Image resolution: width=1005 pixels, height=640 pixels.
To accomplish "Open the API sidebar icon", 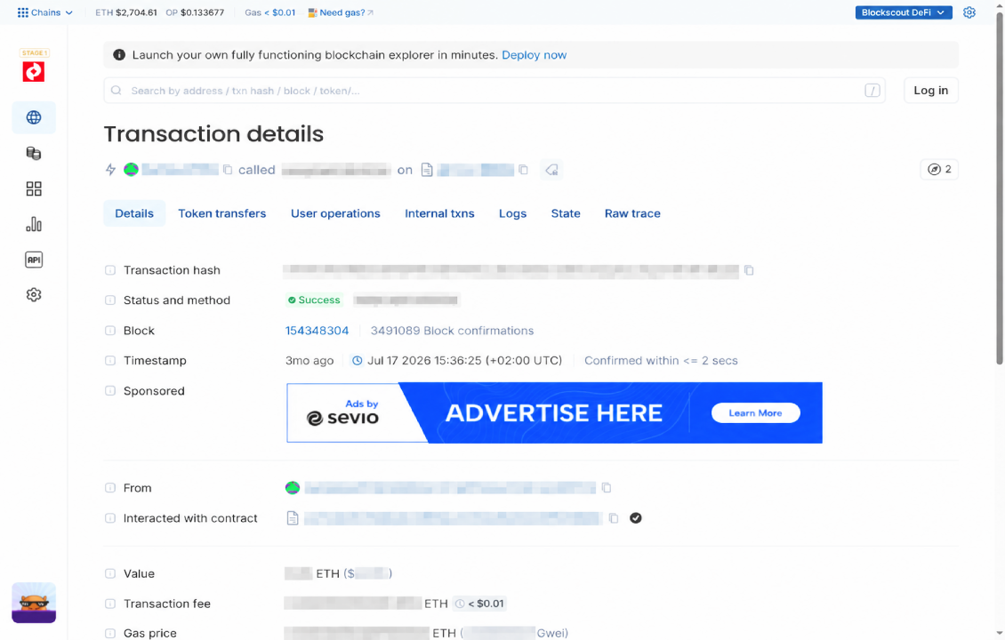I will (x=34, y=260).
